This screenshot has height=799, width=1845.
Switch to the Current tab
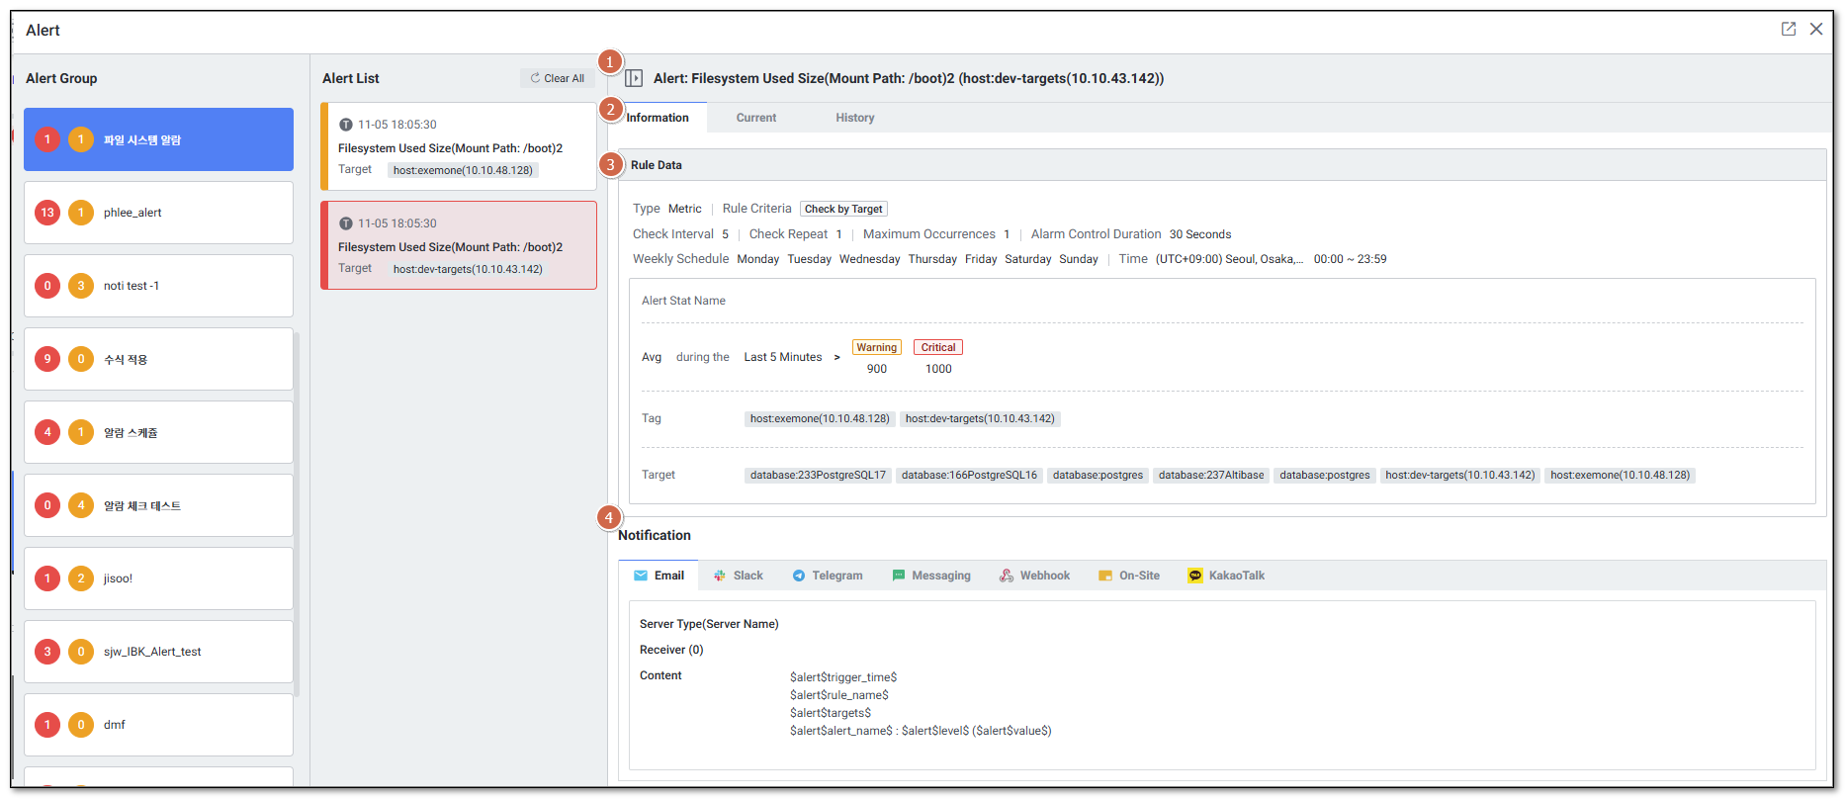pos(755,118)
